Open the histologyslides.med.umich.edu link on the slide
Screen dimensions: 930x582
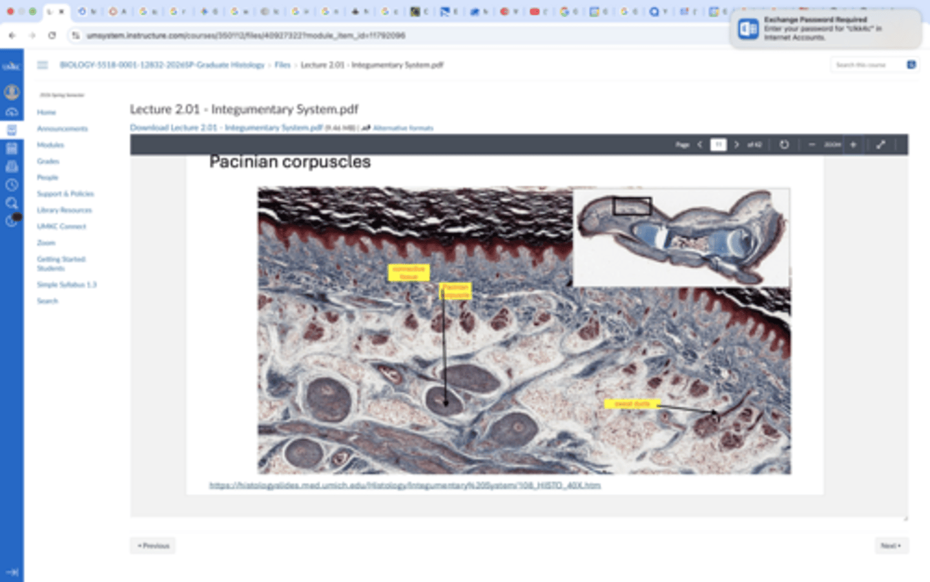point(405,485)
